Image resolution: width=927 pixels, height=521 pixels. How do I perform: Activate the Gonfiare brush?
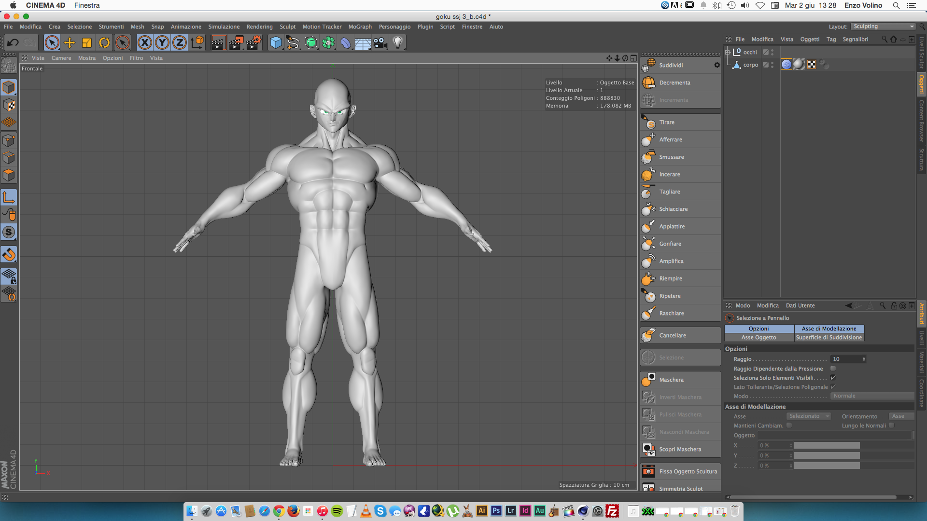(x=670, y=244)
